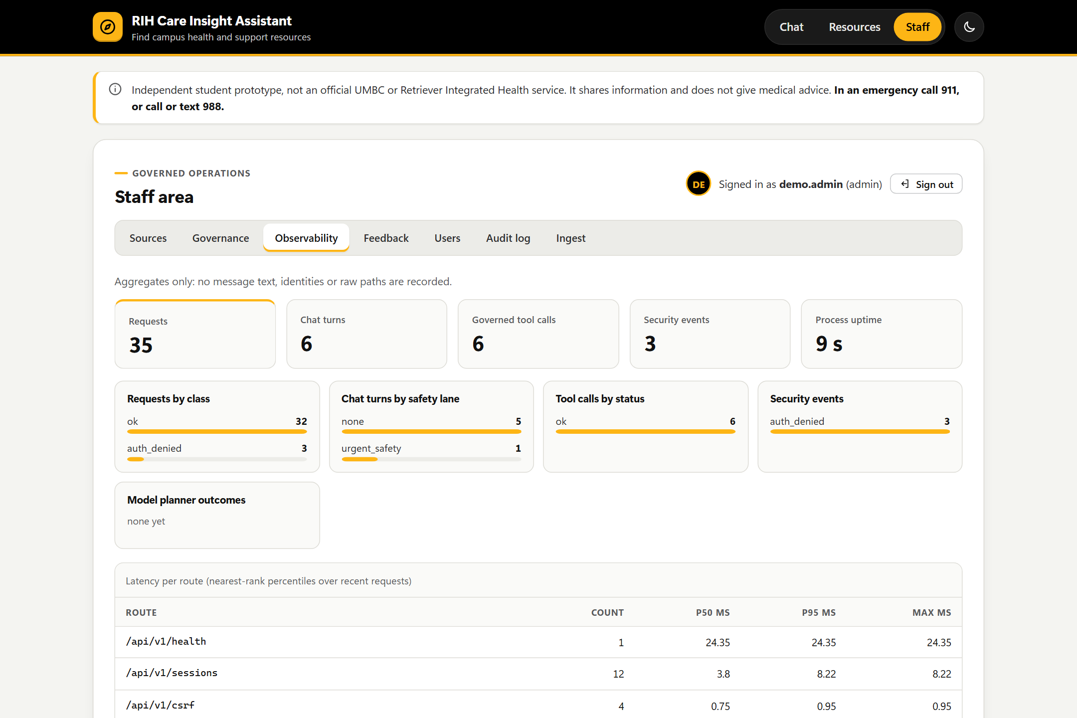Open the Audit log tab
This screenshot has height=718, width=1077.
point(508,238)
